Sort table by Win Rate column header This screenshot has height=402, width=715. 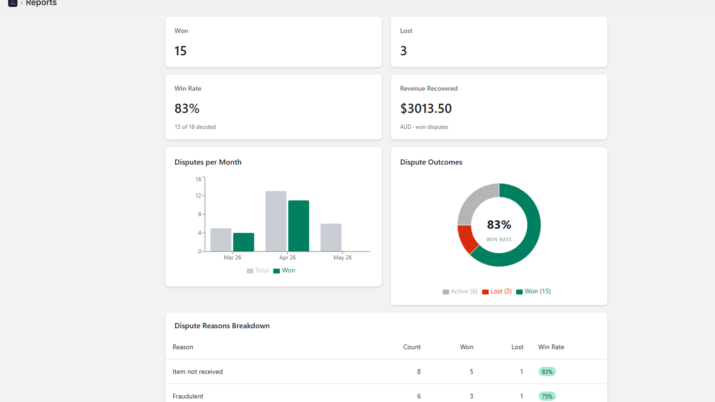click(551, 347)
